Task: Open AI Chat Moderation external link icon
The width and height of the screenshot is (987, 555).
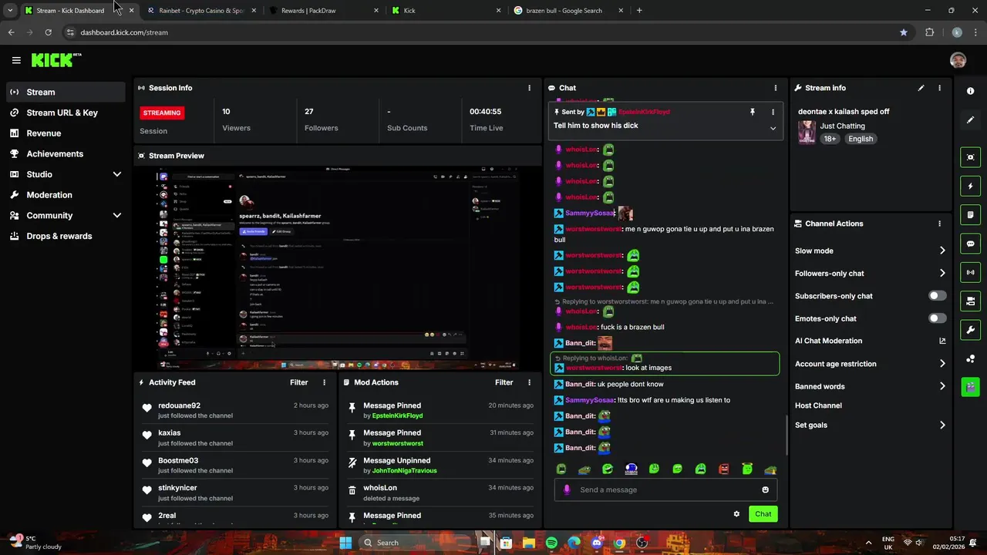Action: pos(942,341)
